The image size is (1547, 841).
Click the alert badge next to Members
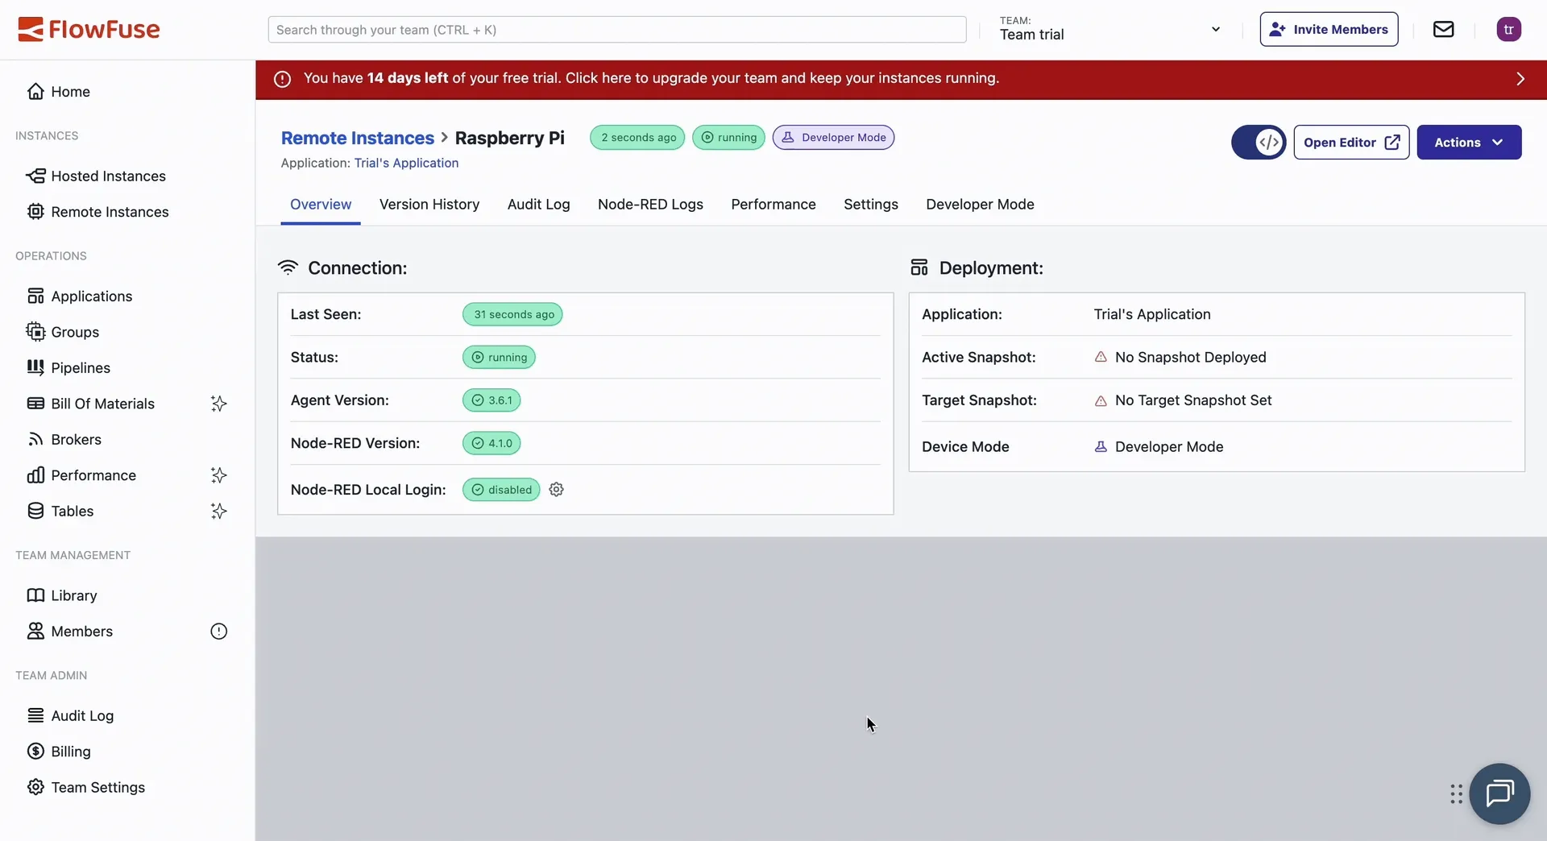point(218,631)
